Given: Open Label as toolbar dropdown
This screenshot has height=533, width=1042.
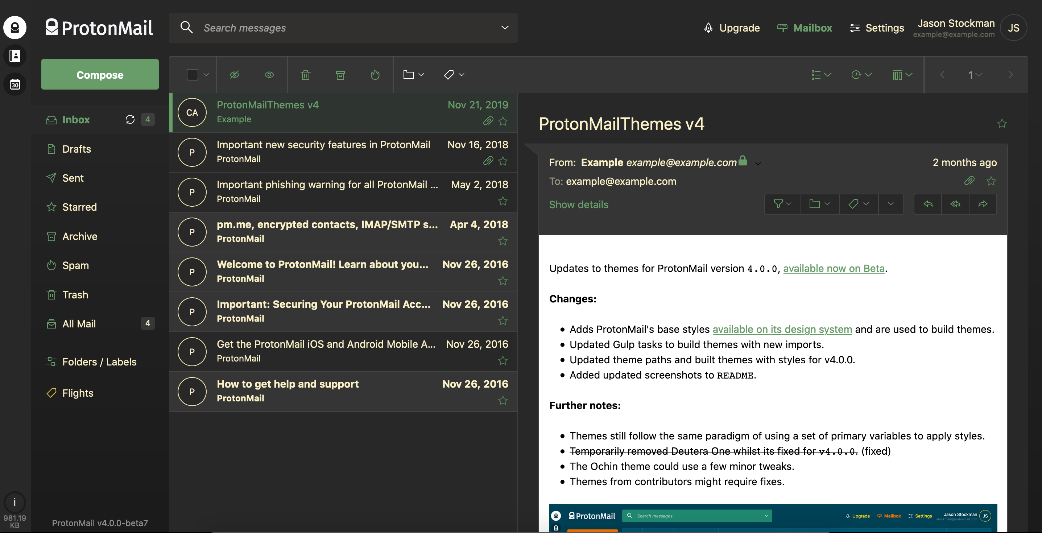Looking at the screenshot, I should point(454,75).
